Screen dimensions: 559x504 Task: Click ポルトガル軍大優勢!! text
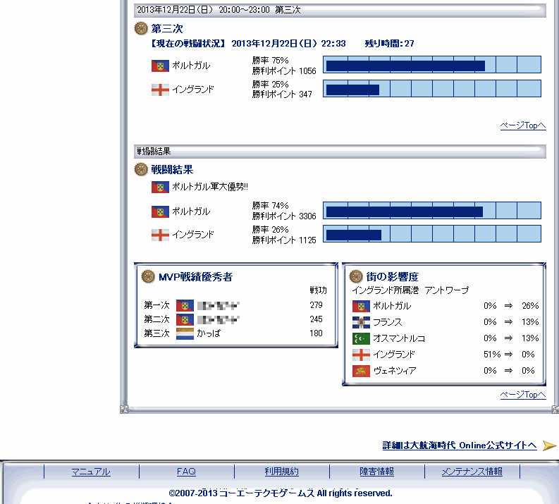click(x=210, y=187)
